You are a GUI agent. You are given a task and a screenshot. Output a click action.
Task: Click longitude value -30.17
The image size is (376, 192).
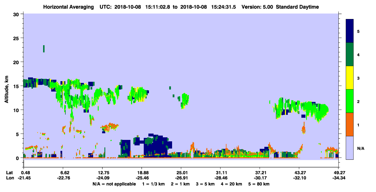(x=261, y=178)
